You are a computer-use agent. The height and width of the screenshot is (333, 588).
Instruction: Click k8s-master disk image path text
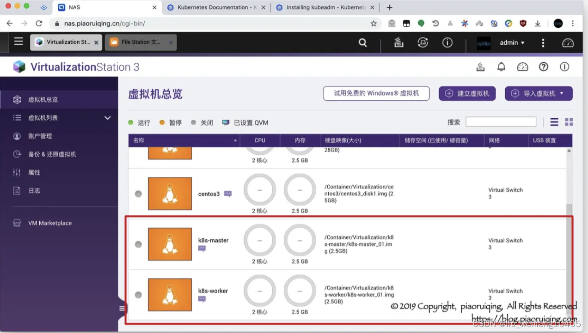click(359, 244)
